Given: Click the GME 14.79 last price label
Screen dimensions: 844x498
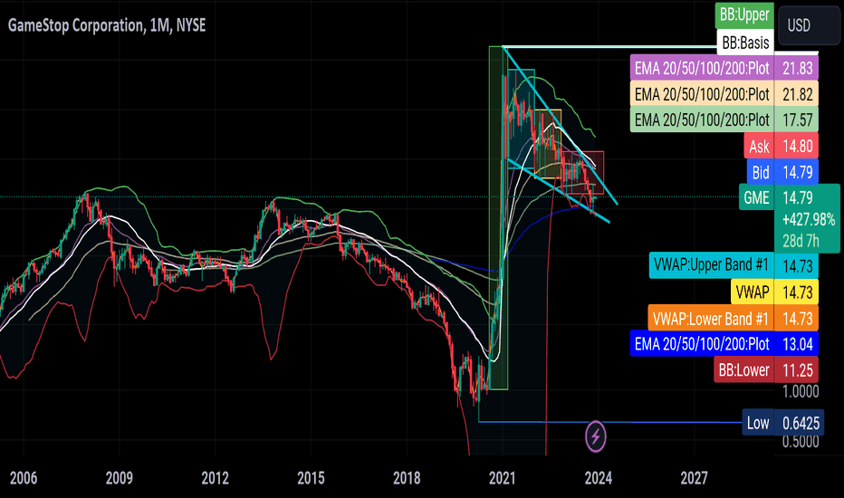Looking at the screenshot, I should pyautogui.click(x=789, y=197).
